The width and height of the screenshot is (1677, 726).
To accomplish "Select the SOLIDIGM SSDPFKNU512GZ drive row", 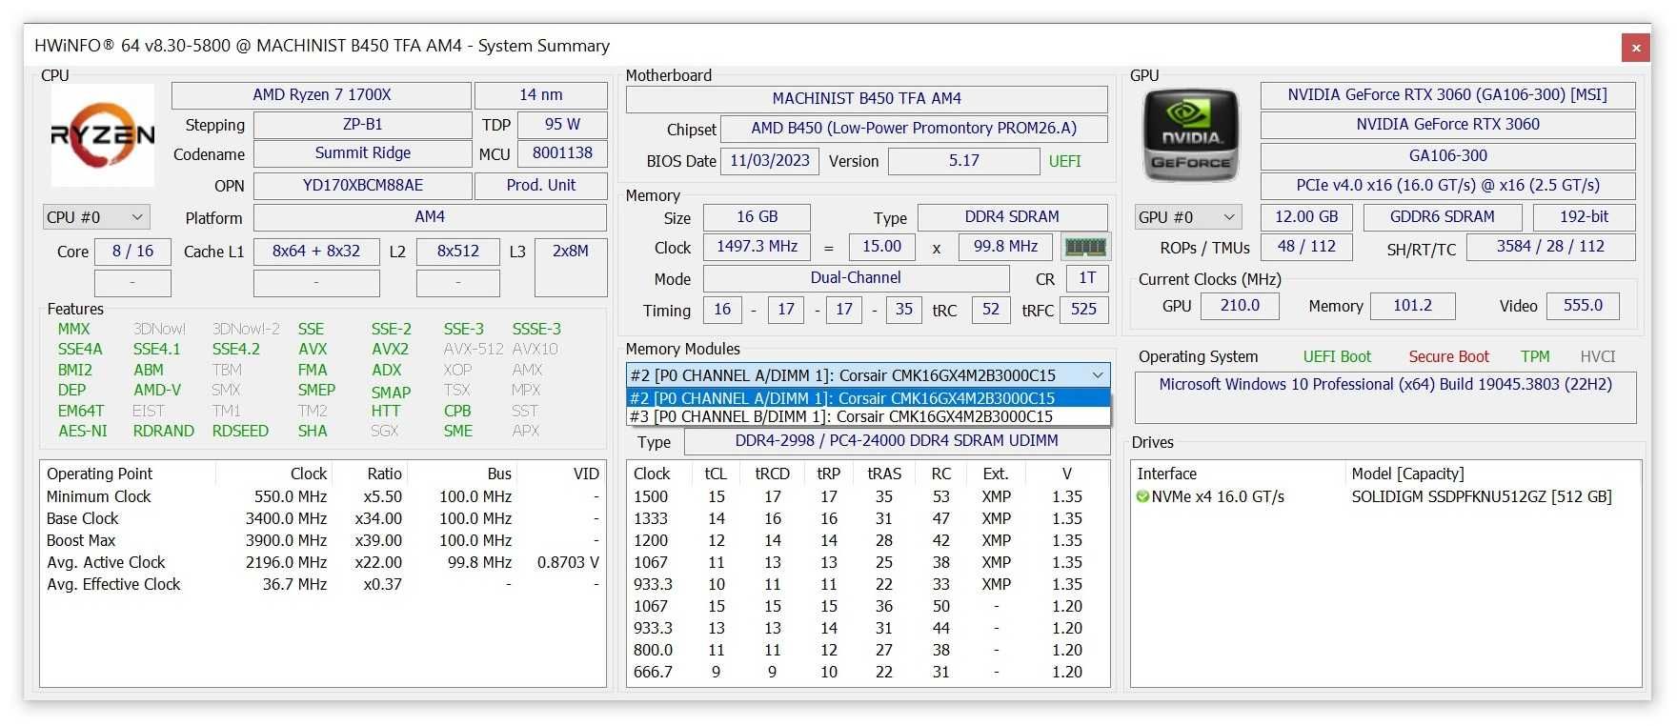I will pos(1385,496).
